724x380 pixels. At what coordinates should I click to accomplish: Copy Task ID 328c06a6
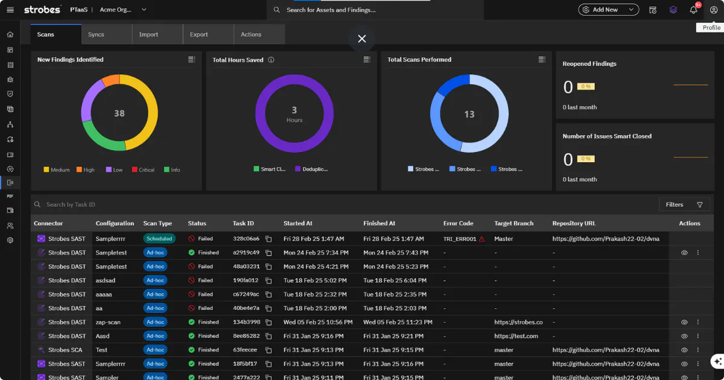(268, 239)
